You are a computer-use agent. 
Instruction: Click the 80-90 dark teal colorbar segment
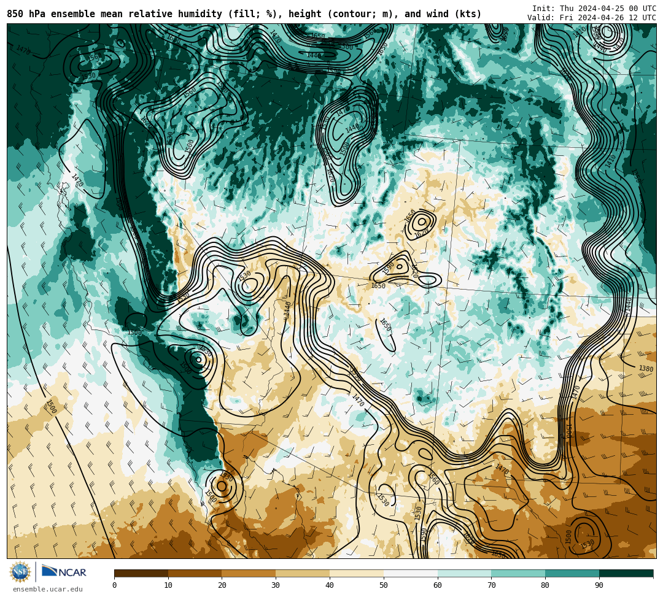coord(572,573)
